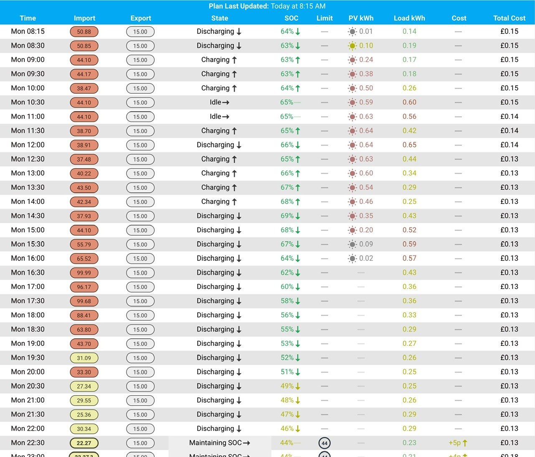Click the £0.14 total cost at Mon 11:00
Viewport: 535px width, 457px height.
click(x=510, y=117)
